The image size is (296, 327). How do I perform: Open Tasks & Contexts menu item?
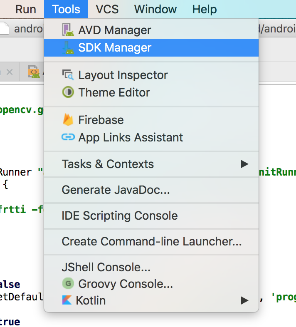(151, 164)
